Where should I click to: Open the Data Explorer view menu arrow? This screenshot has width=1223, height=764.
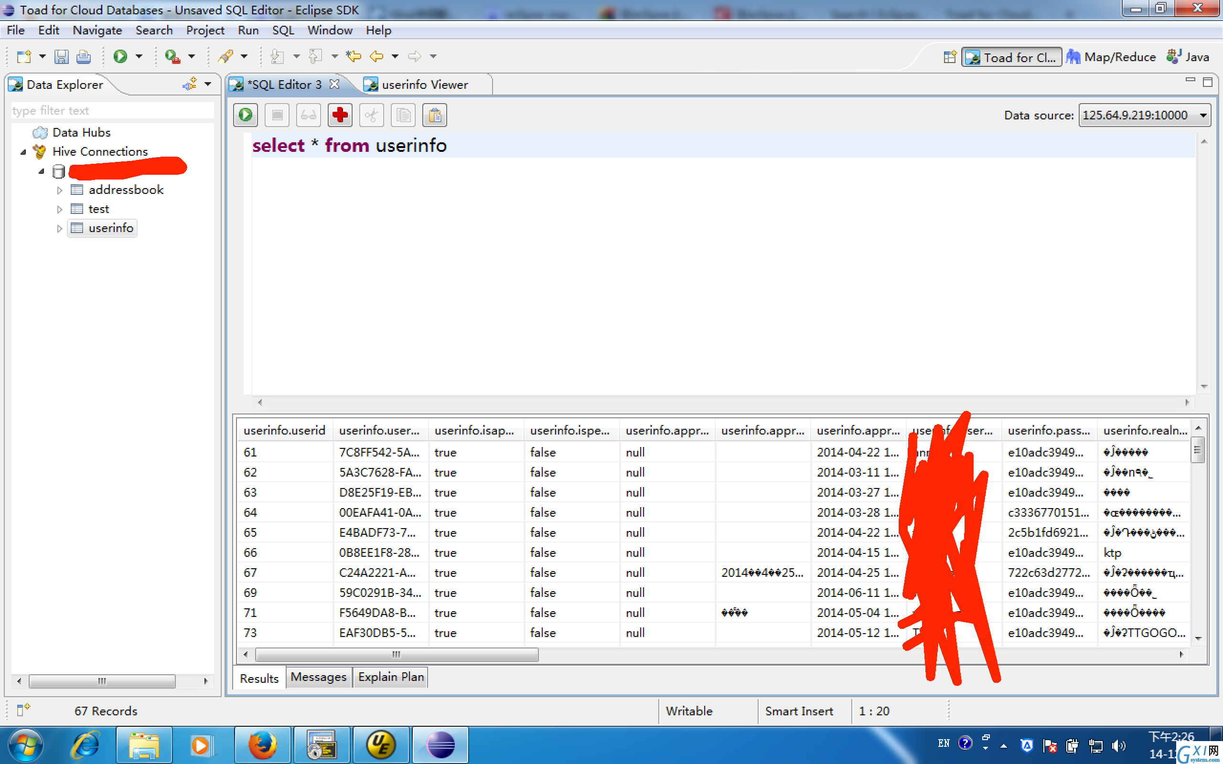(x=208, y=84)
